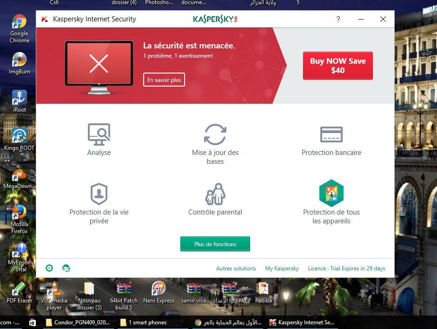Open the Analyse scan icon
The height and width of the screenshot is (329, 437).
99,134
